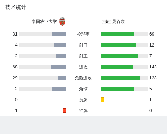
Task: Click the green 危险进攻 bar showing 128
Action: tap(120, 78)
